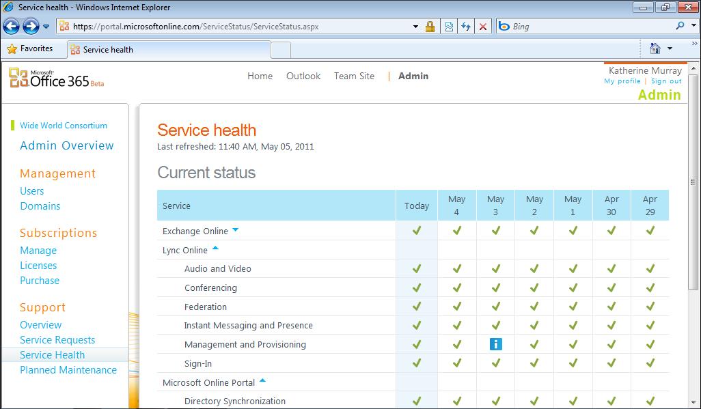Screen dimensions: 701x409
Task: Click Federation May 2 check mark
Action: (534, 306)
